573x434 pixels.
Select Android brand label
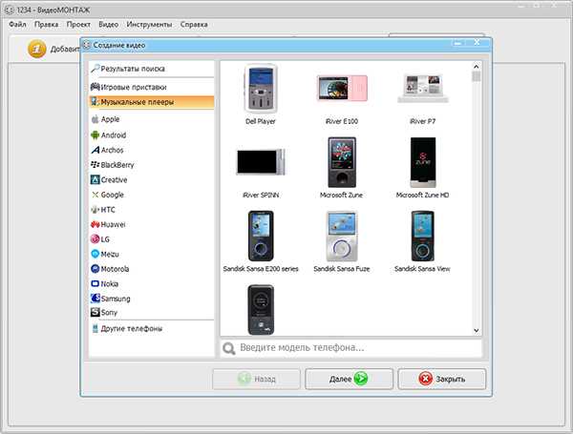click(114, 135)
